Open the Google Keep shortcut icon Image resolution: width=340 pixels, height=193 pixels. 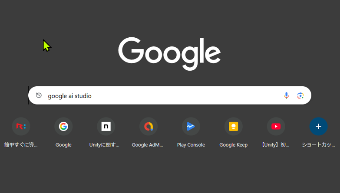click(233, 126)
